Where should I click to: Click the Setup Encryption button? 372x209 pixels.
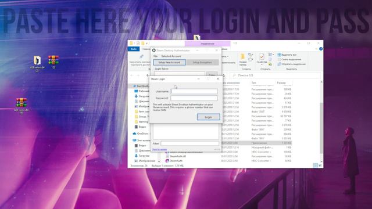[x=202, y=62]
